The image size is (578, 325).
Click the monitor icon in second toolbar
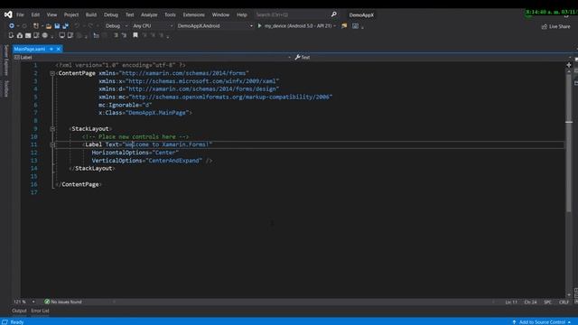pos(62,35)
